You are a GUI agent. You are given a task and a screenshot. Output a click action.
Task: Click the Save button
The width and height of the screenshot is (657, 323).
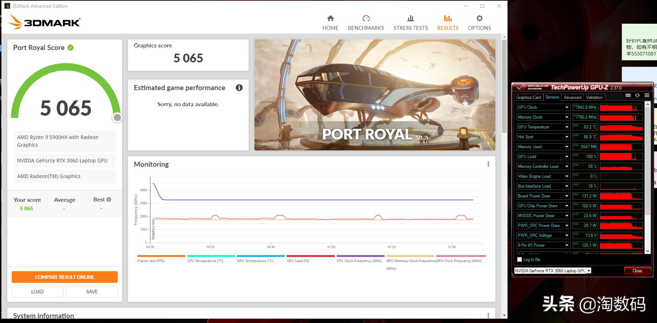point(92,292)
